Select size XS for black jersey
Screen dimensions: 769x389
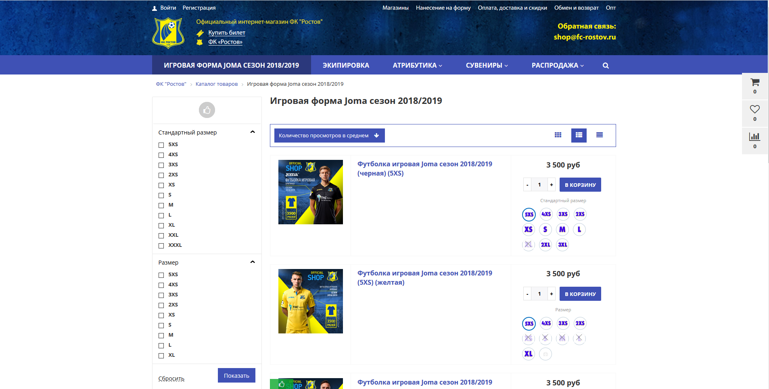point(529,230)
